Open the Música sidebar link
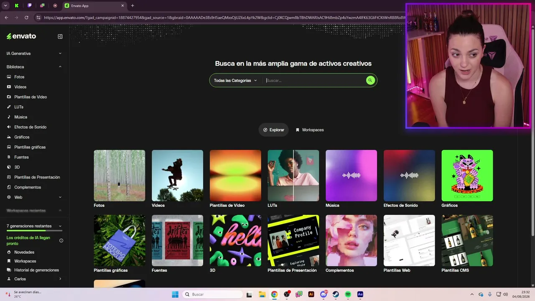Image resolution: width=535 pixels, height=301 pixels. 20,117
